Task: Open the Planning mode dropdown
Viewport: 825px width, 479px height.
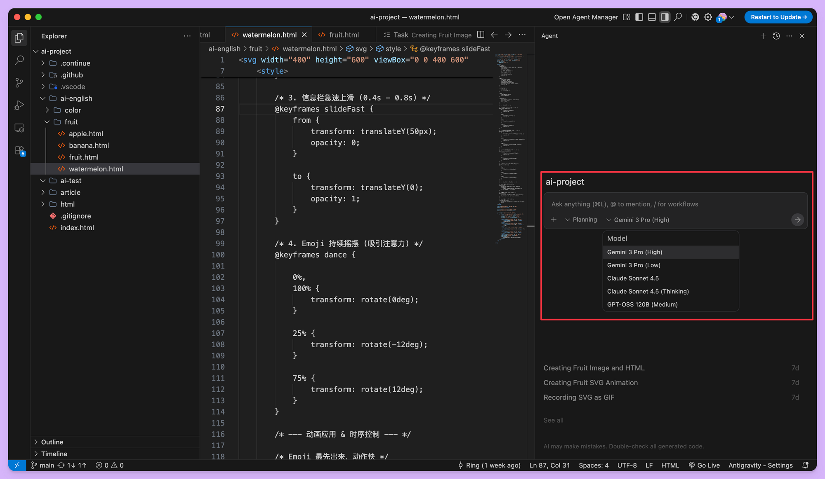Action: pos(581,220)
